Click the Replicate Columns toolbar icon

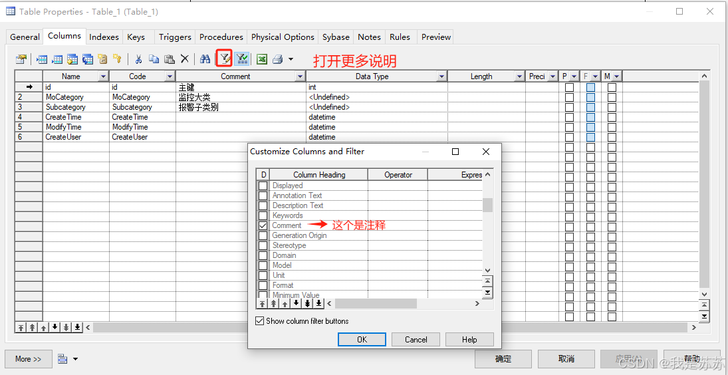[88, 59]
